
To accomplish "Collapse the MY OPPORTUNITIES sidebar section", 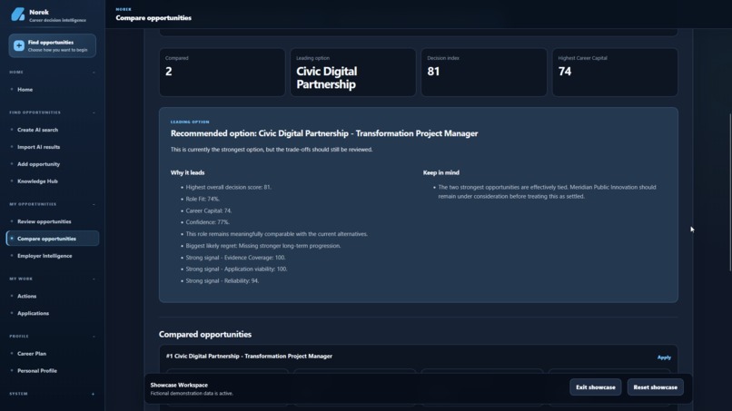I will (x=94, y=204).
